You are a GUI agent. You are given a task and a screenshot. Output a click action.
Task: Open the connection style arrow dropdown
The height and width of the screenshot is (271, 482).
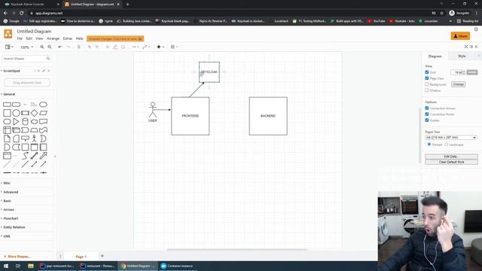(x=135, y=47)
